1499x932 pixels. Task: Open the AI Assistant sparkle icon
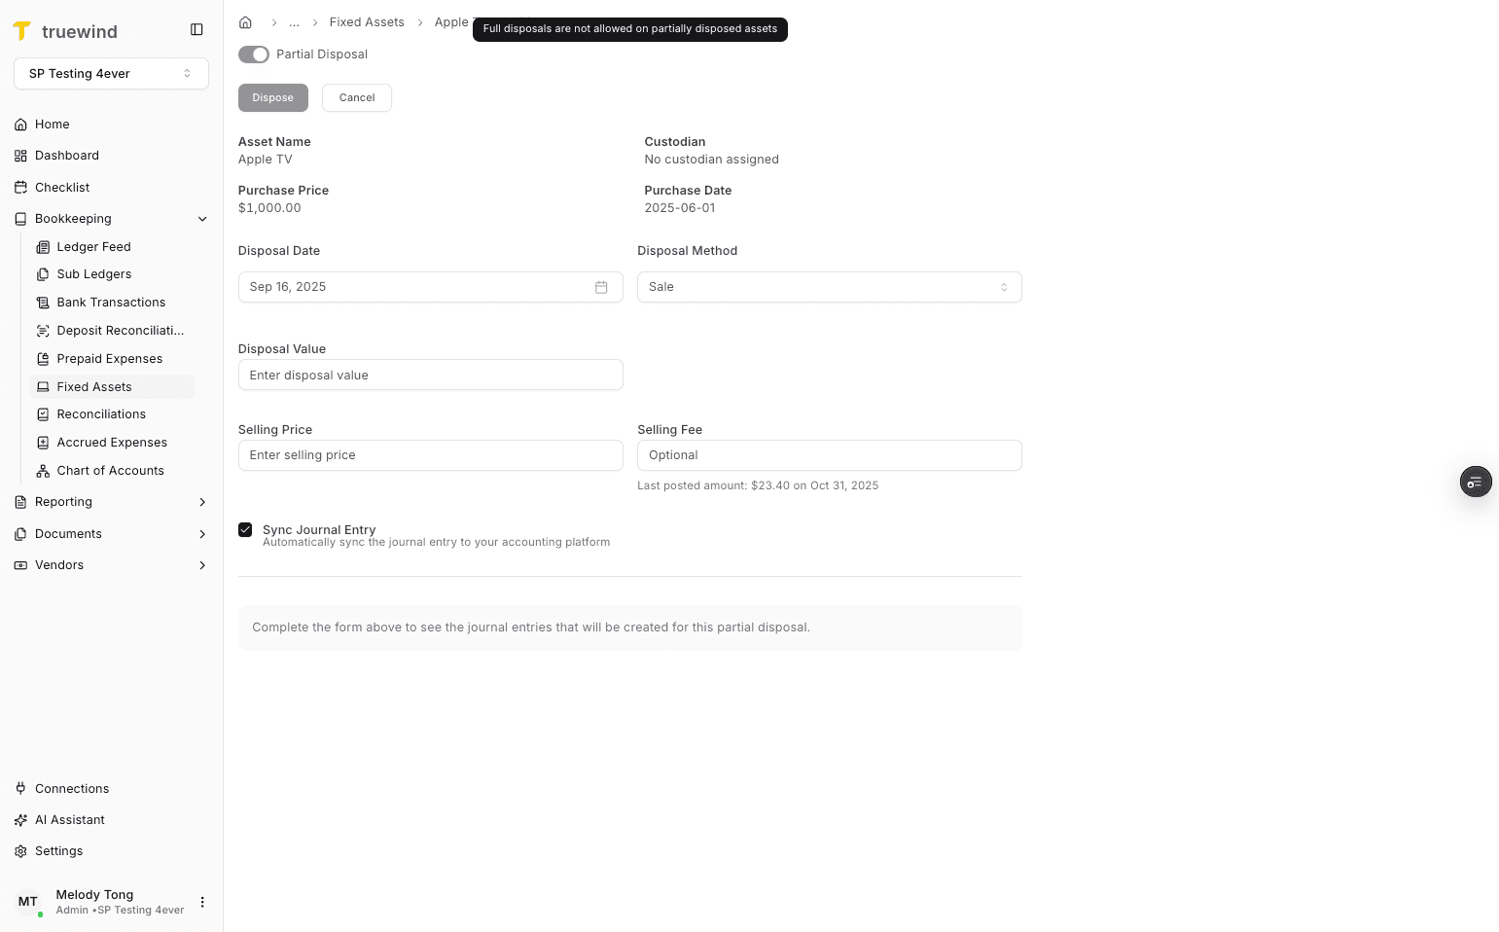pyautogui.click(x=20, y=819)
